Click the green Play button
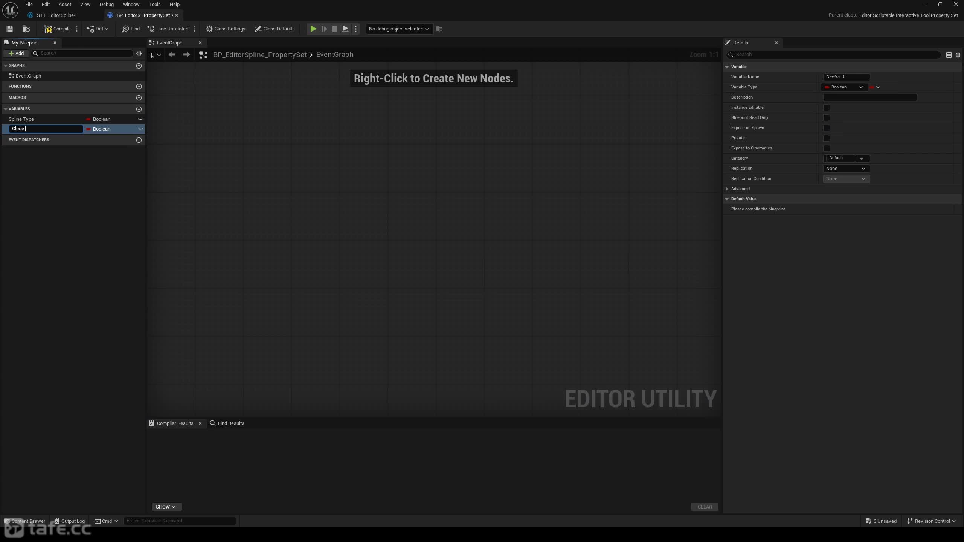 point(313,29)
